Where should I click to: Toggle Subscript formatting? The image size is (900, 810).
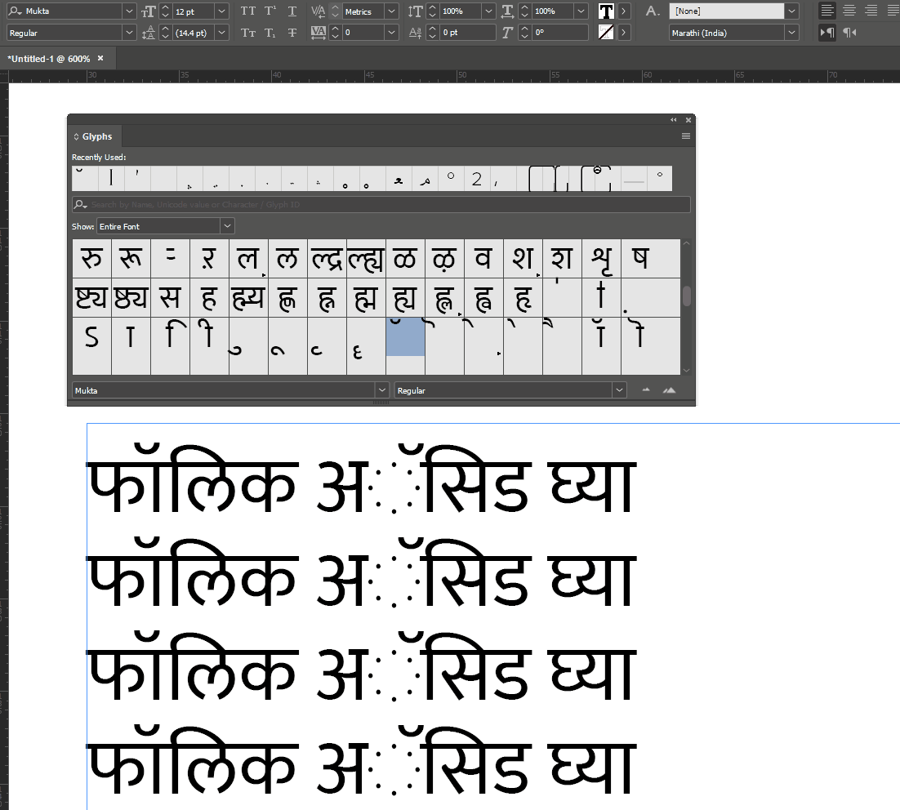(270, 33)
